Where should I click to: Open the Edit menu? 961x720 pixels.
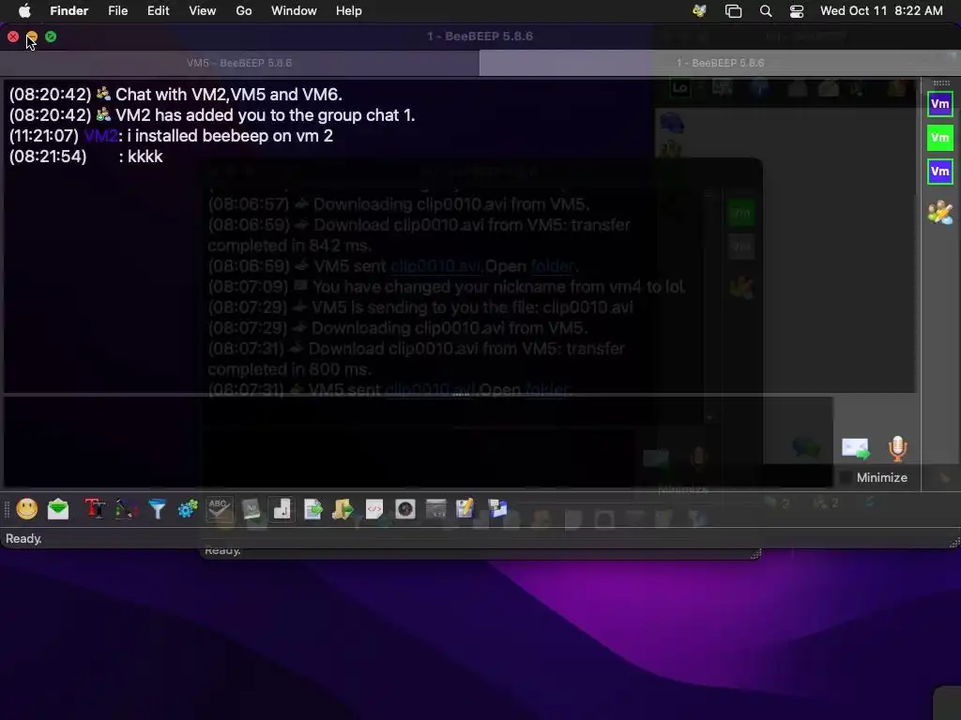[x=158, y=11]
